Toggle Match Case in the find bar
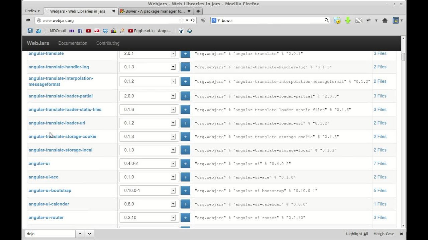 pos(384,234)
